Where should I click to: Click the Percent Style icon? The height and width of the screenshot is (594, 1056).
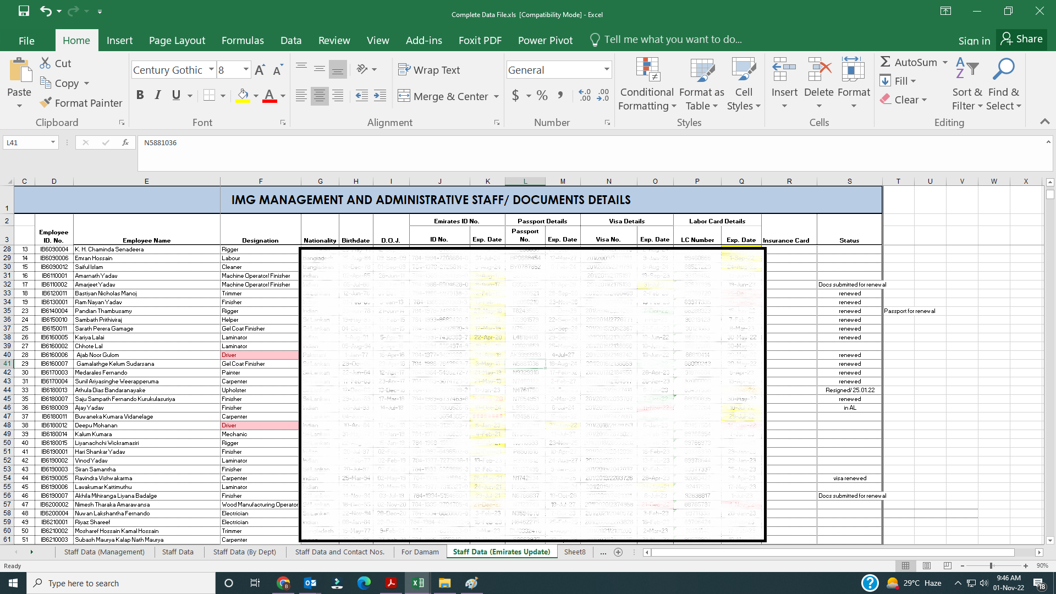click(542, 96)
